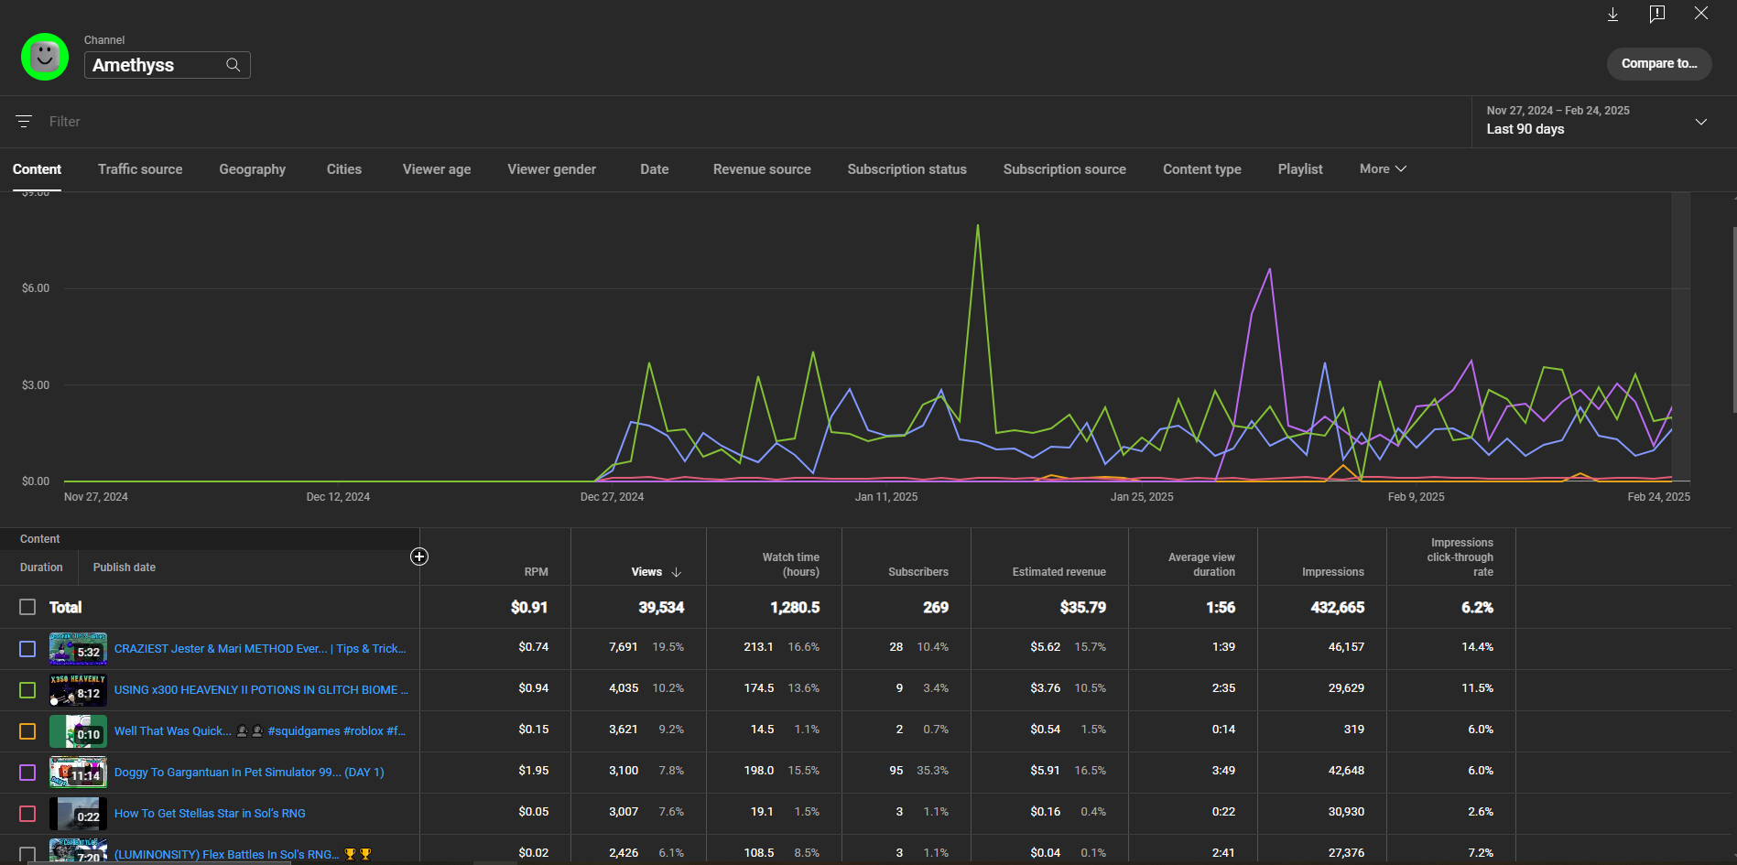Click the page vertical scrollbar
Image resolution: width=1737 pixels, height=865 pixels.
click(x=1733, y=320)
